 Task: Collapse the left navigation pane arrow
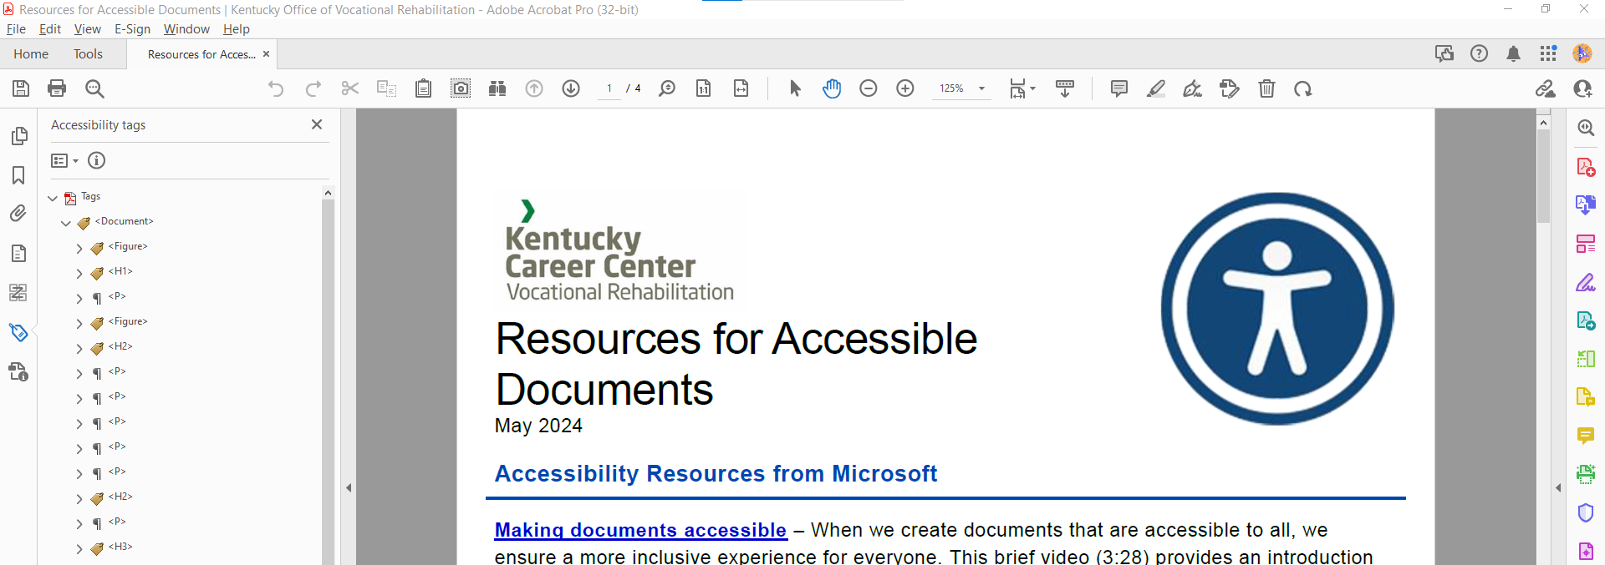pos(349,487)
